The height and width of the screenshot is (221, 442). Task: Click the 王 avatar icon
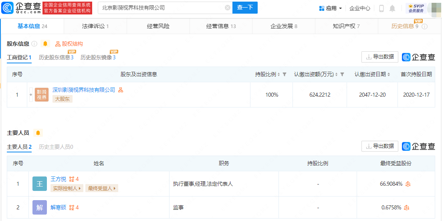coord(39,184)
